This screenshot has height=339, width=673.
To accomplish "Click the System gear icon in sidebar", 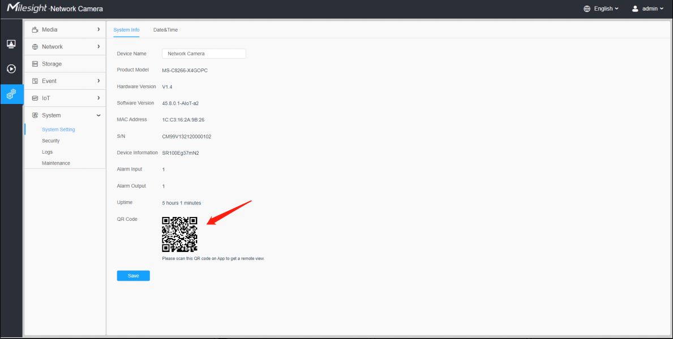I will [x=35, y=115].
